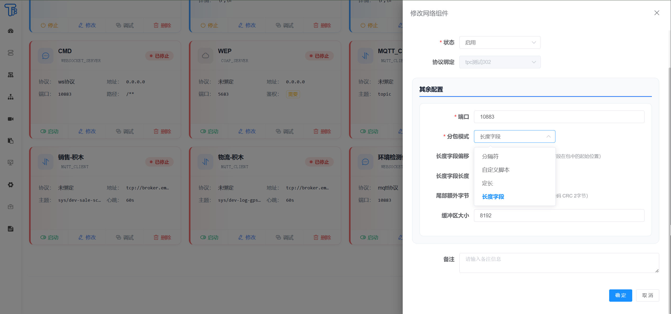
Task: Stop the first top-row component with 停止
Action: [50, 25]
